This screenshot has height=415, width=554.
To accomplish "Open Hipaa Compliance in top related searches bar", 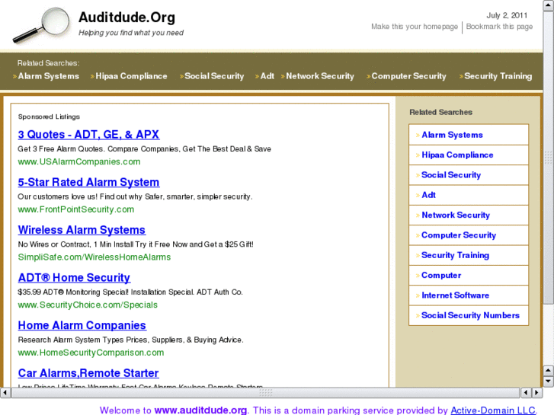I will click(131, 76).
